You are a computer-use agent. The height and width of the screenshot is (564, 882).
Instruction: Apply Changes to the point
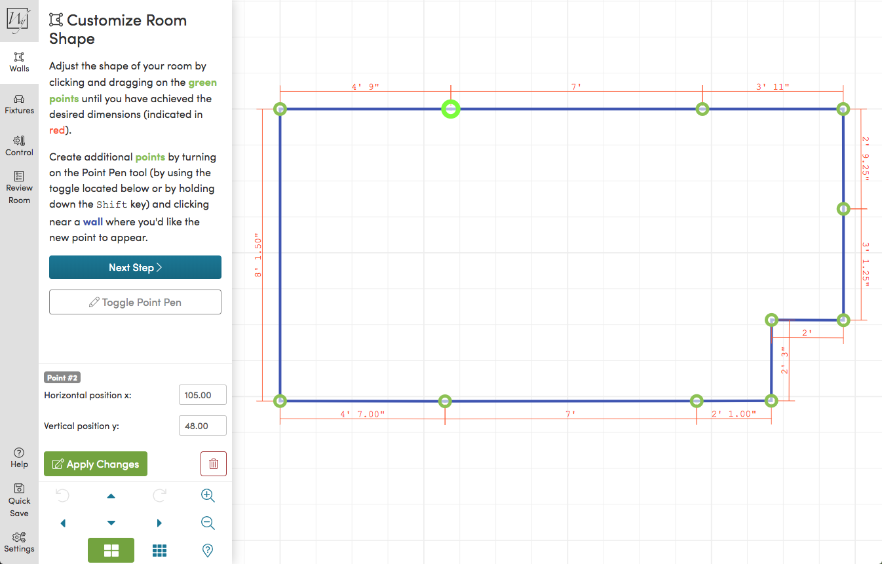tap(96, 464)
